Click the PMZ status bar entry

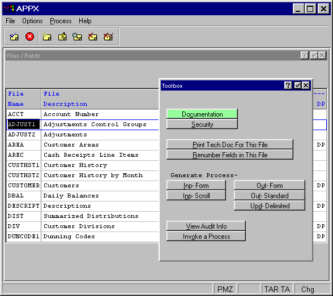pyautogui.click(x=225, y=289)
